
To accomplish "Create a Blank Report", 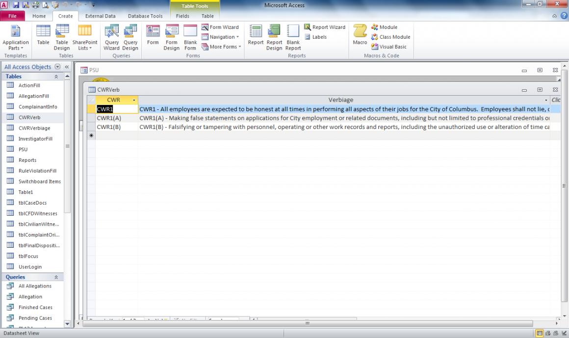I will pyautogui.click(x=293, y=37).
